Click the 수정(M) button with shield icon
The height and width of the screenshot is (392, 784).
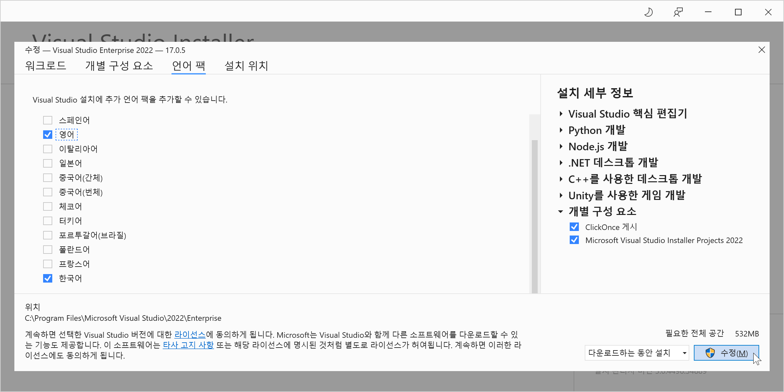click(x=726, y=353)
